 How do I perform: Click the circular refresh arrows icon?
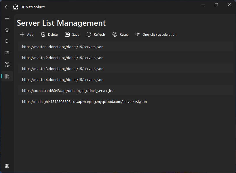89,34
